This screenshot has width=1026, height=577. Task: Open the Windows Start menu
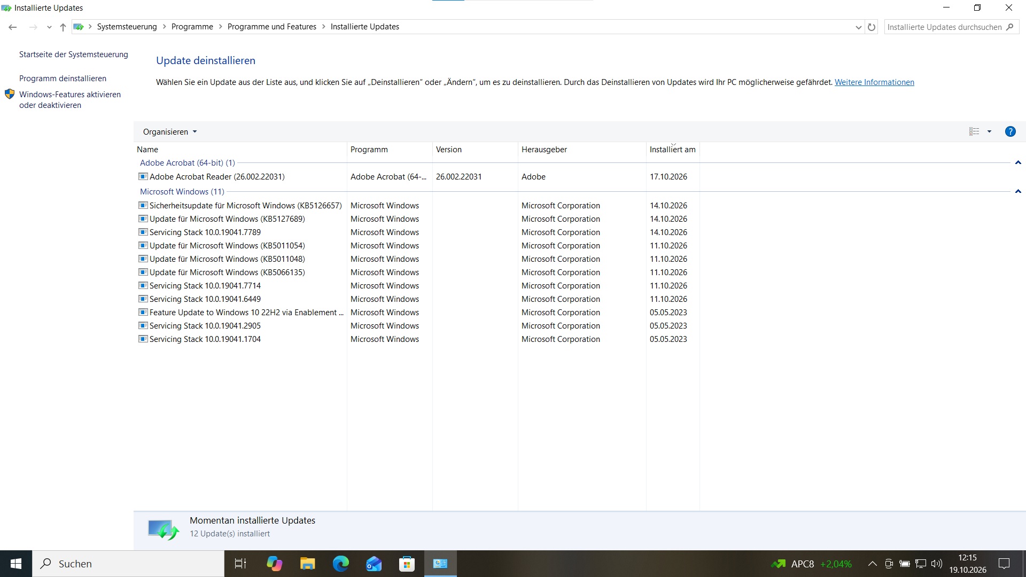point(16,564)
